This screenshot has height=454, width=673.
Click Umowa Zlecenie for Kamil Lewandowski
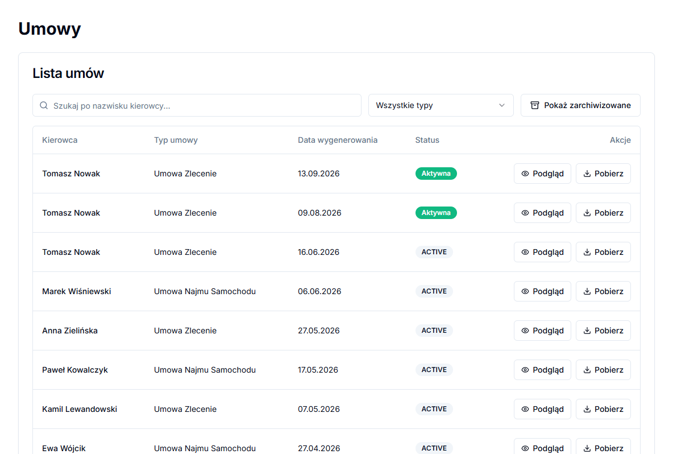(x=185, y=409)
